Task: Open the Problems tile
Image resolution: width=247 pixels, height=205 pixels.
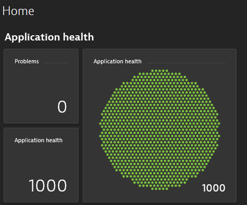Action: point(41,86)
